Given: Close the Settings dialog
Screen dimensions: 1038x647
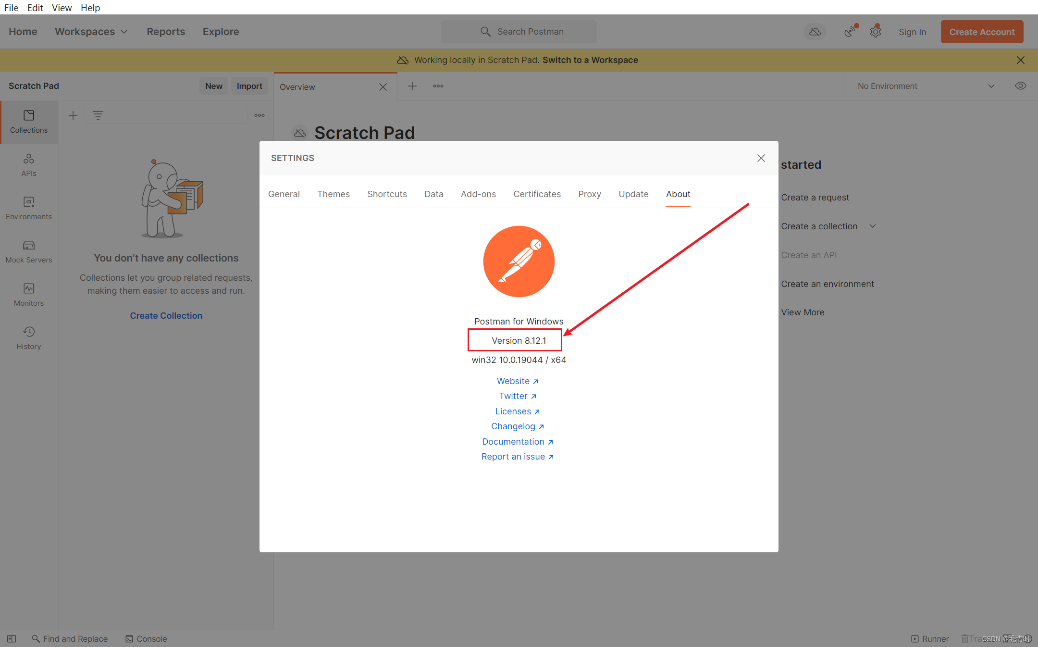Looking at the screenshot, I should 761,158.
